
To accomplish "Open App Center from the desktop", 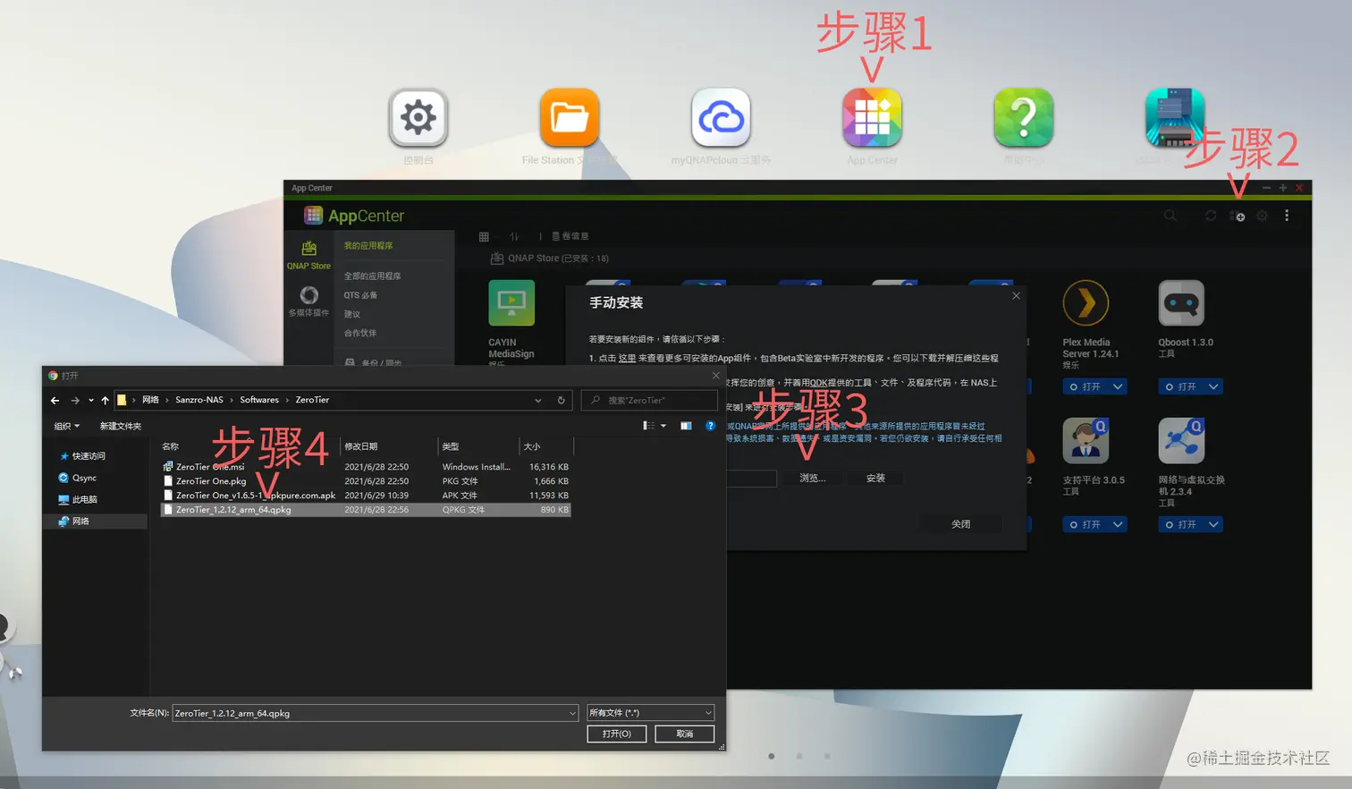I will (x=871, y=116).
